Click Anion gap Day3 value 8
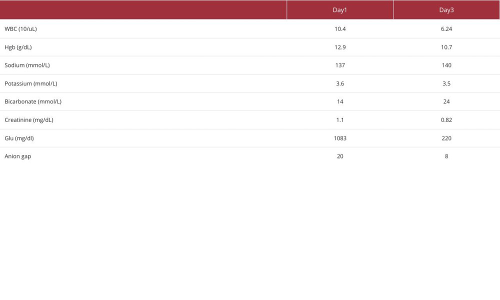This screenshot has width=500, height=300. click(x=446, y=156)
